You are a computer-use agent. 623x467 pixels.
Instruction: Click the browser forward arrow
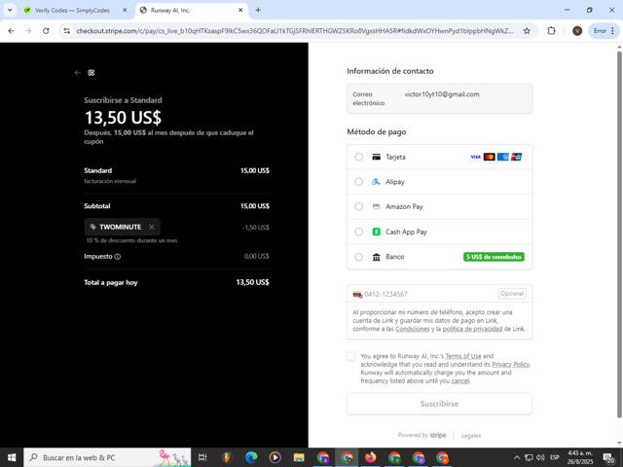pos(28,30)
